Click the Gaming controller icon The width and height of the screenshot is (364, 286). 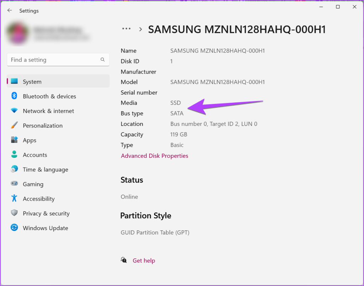(14, 184)
